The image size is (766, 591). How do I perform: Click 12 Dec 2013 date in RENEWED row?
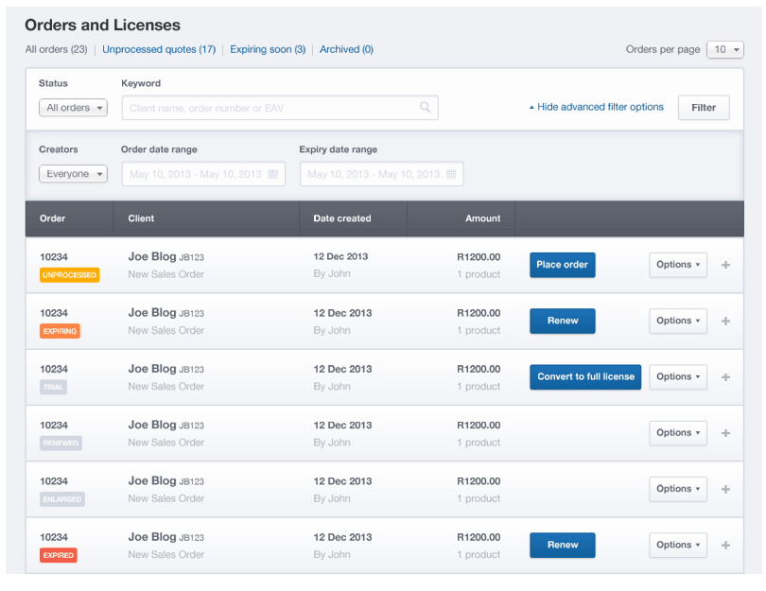coord(342,425)
